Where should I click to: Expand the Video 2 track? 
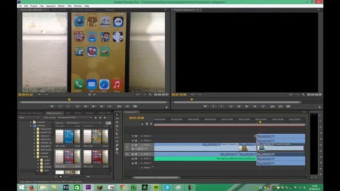point(142,141)
